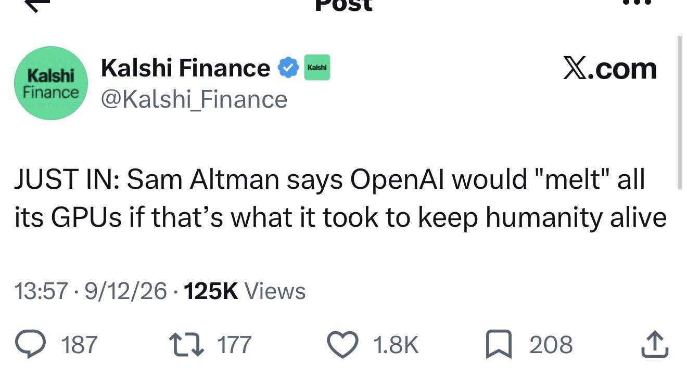Open the 125K Views count

[245, 291]
